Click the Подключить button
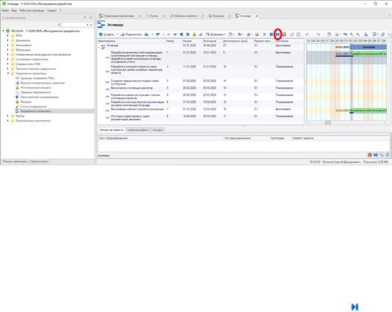 coord(131,34)
